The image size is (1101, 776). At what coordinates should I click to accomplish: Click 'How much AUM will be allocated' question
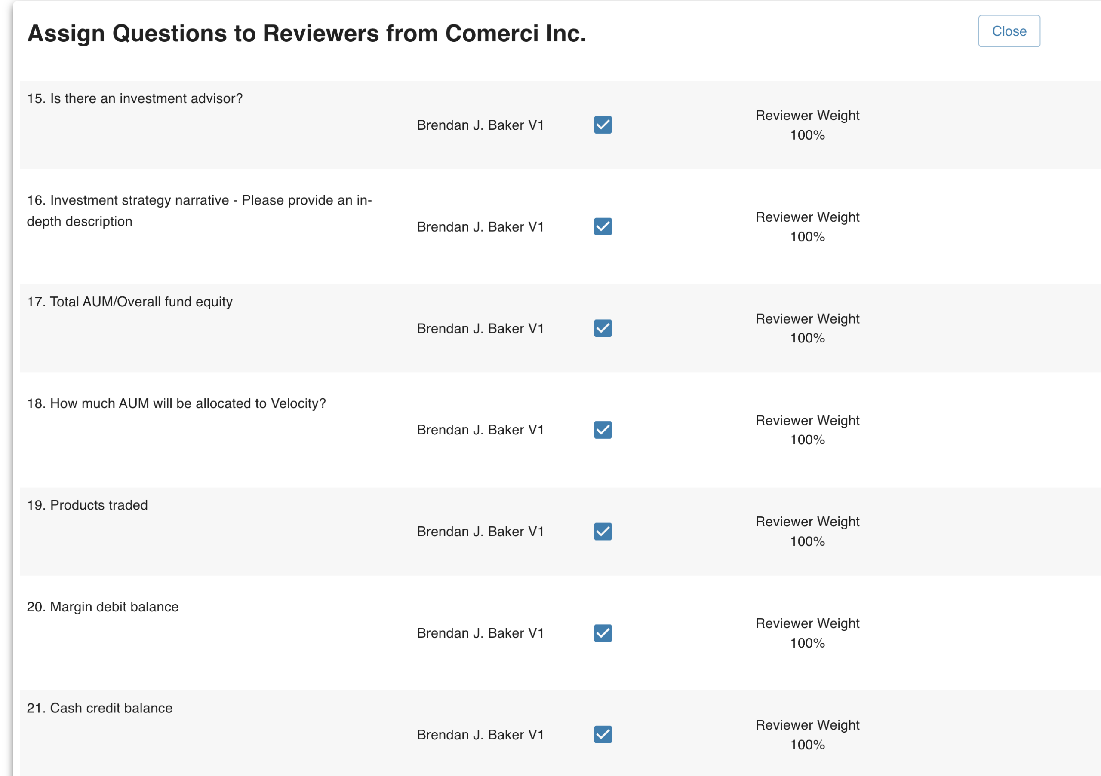(x=176, y=403)
